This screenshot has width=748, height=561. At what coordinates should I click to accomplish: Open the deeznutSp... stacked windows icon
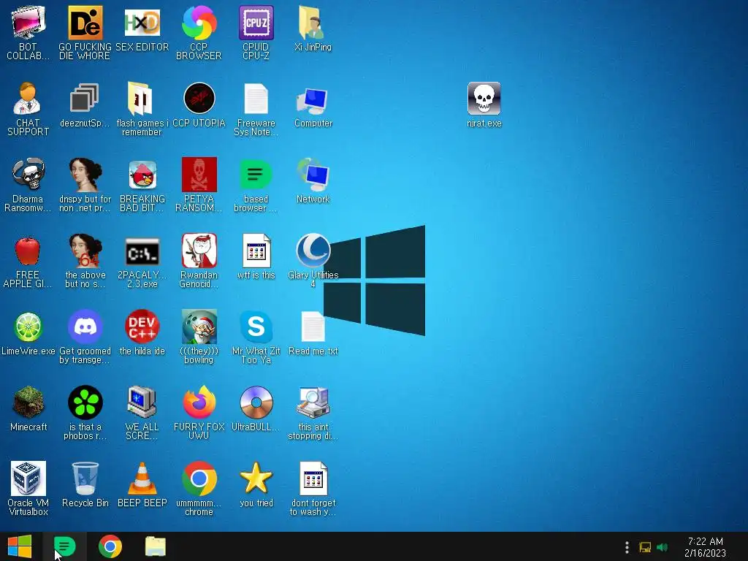tap(85, 105)
